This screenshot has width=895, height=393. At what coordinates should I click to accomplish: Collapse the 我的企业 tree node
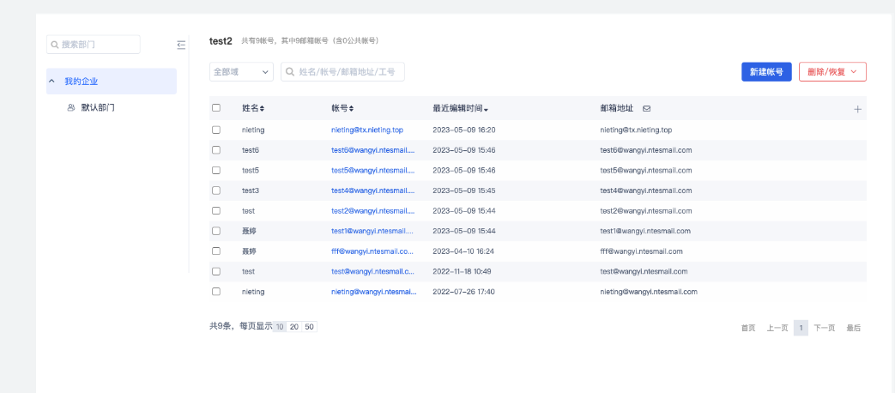52,81
